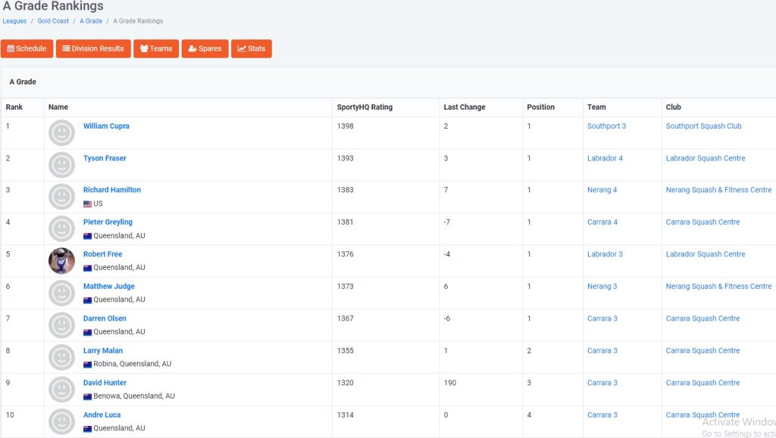Open Carrara Squash Centre in Larry Malan's row
Viewport: 776px width, 438px height.
coord(702,350)
